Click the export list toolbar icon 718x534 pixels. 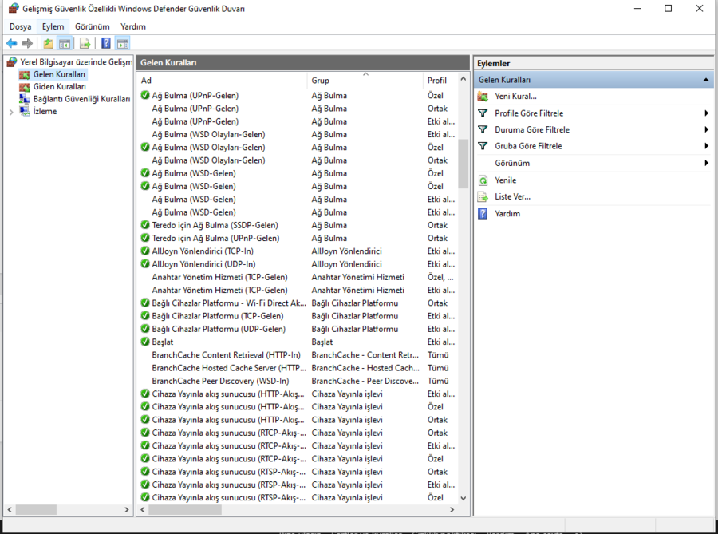click(x=85, y=43)
